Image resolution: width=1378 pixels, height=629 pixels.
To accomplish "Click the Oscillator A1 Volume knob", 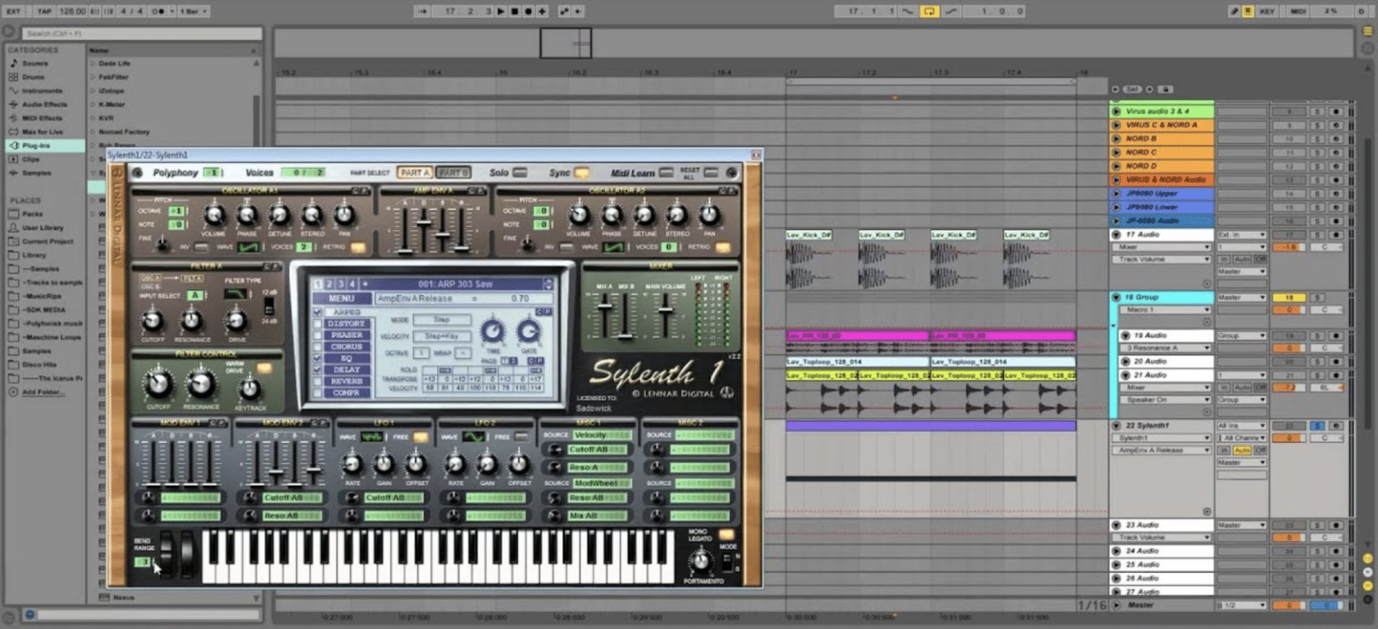I will coord(214,215).
